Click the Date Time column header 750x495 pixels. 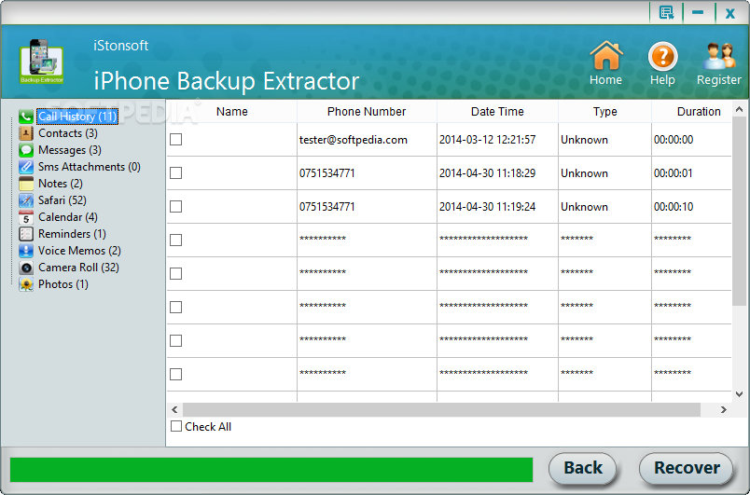point(497,111)
